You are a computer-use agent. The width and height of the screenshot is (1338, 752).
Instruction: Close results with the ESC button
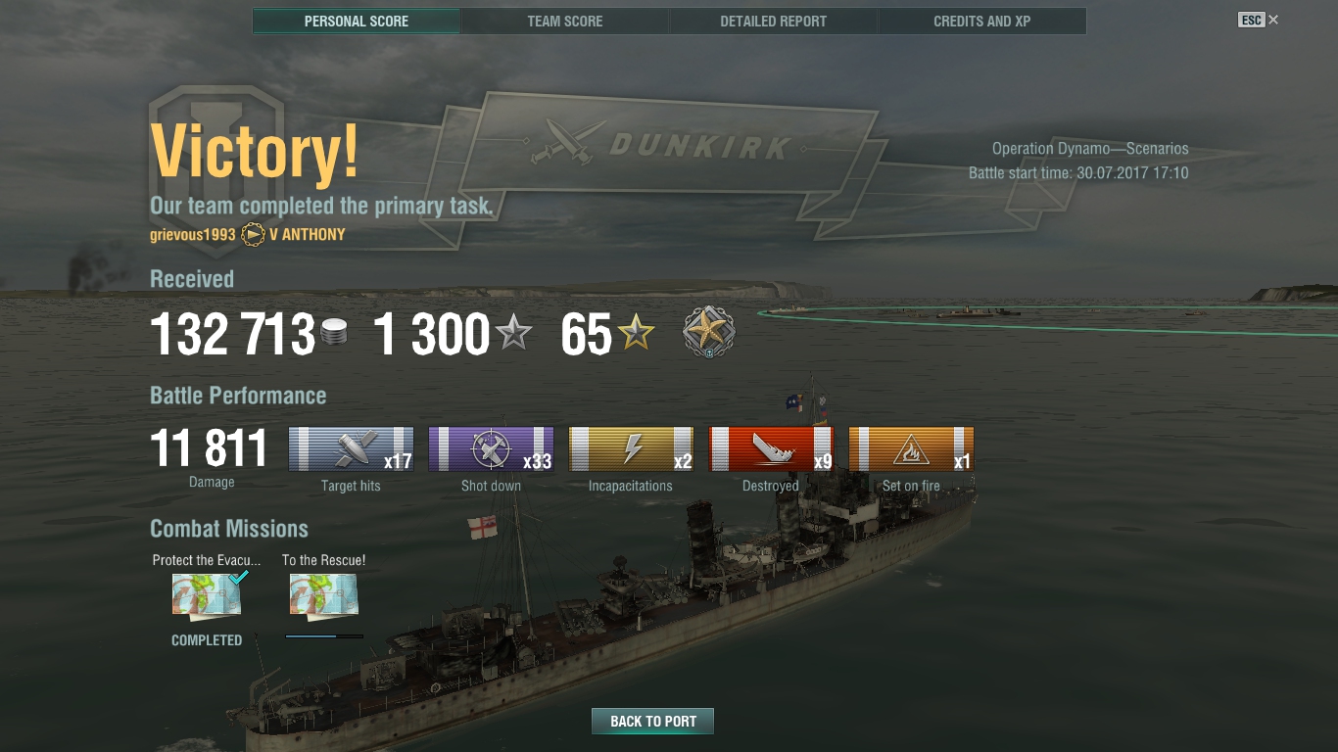(1258, 20)
